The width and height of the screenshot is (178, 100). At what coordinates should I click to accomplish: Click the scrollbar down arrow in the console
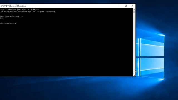(134, 75)
